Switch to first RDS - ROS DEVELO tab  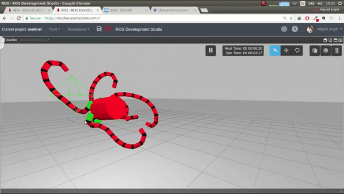tap(29, 10)
